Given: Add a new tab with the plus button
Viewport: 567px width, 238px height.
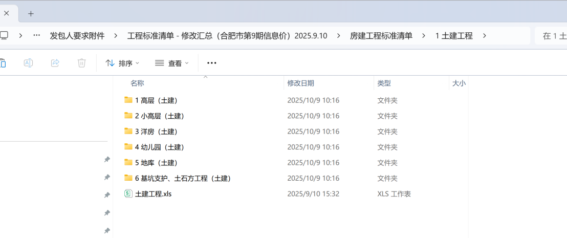Looking at the screenshot, I should tap(31, 14).
